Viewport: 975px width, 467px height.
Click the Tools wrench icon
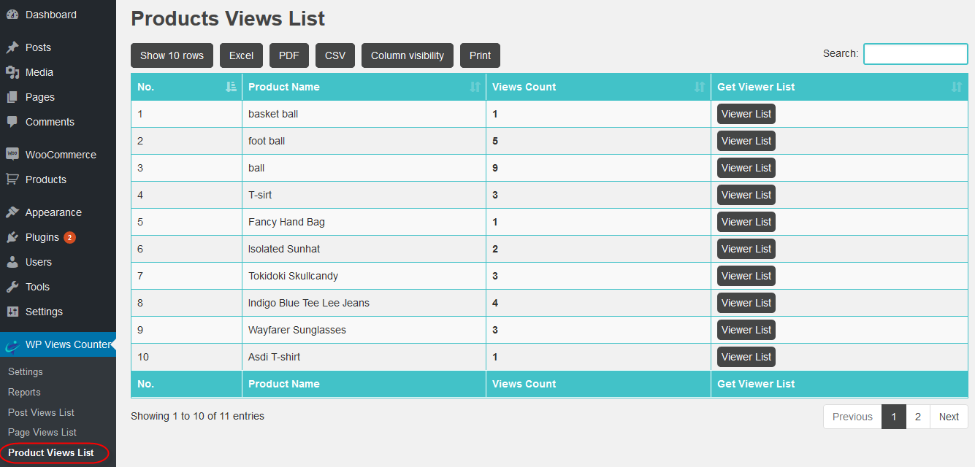12,287
